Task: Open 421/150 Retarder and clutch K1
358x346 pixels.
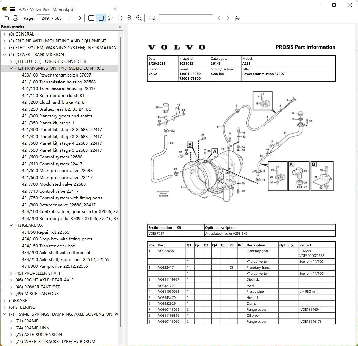Action: 53,96
